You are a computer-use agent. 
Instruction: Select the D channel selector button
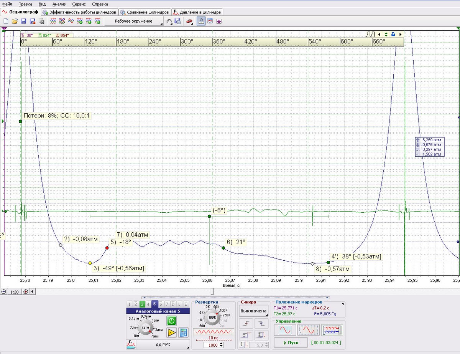click(173, 304)
